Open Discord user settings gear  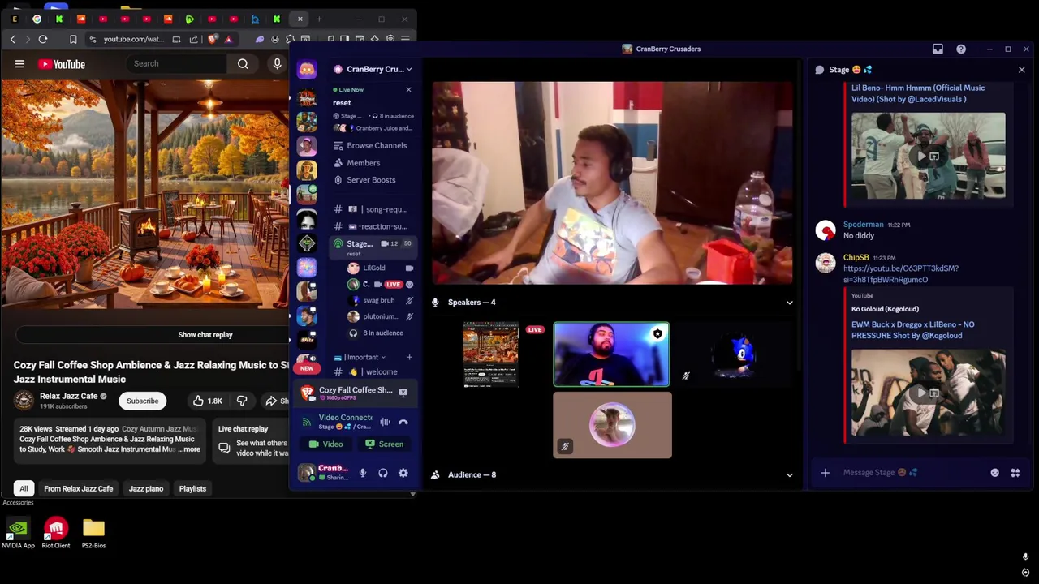[x=403, y=473]
